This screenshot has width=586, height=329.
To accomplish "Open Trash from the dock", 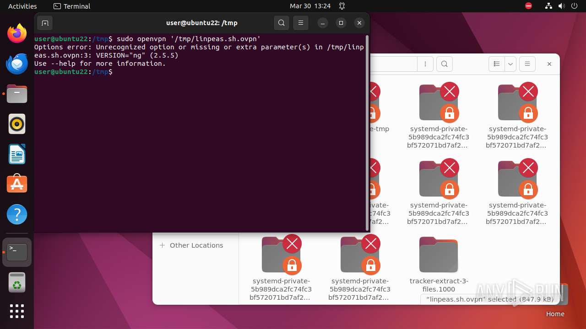I will [x=17, y=283].
